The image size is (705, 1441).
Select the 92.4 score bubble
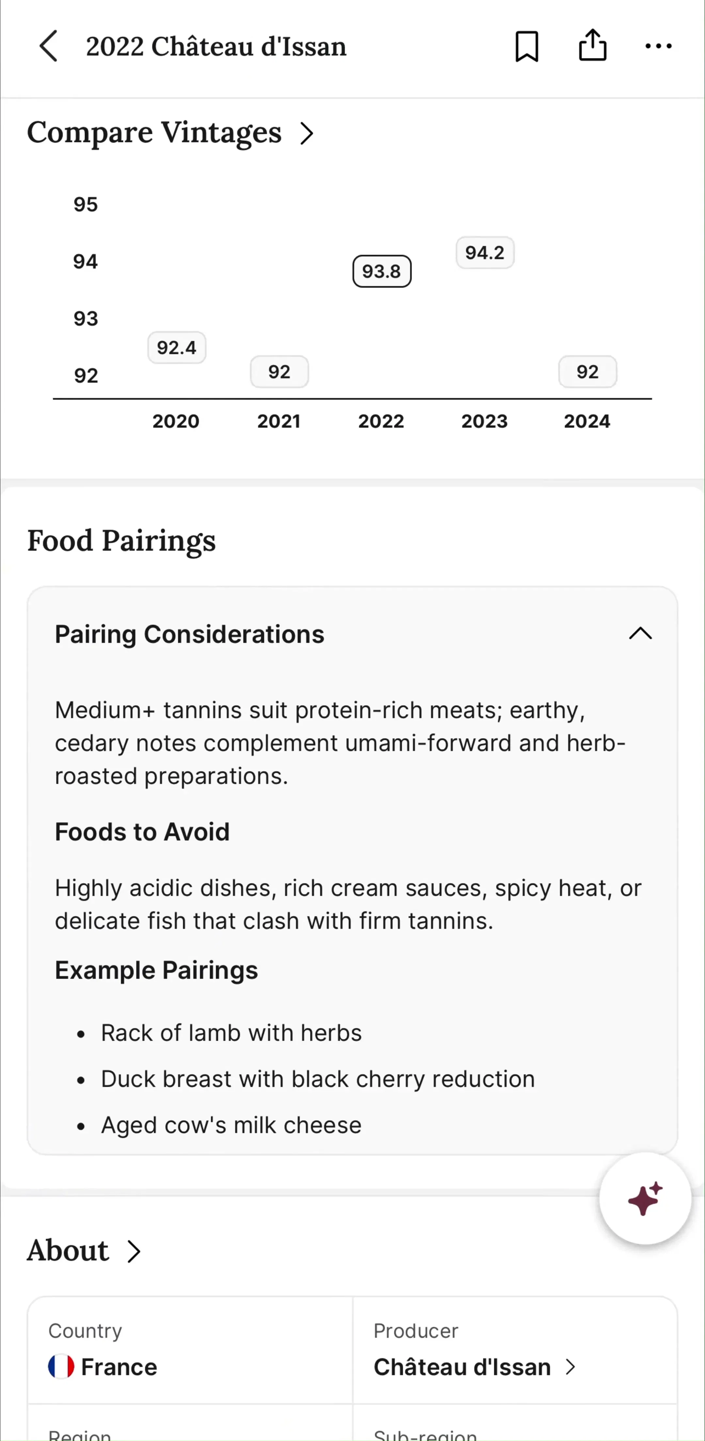177,348
